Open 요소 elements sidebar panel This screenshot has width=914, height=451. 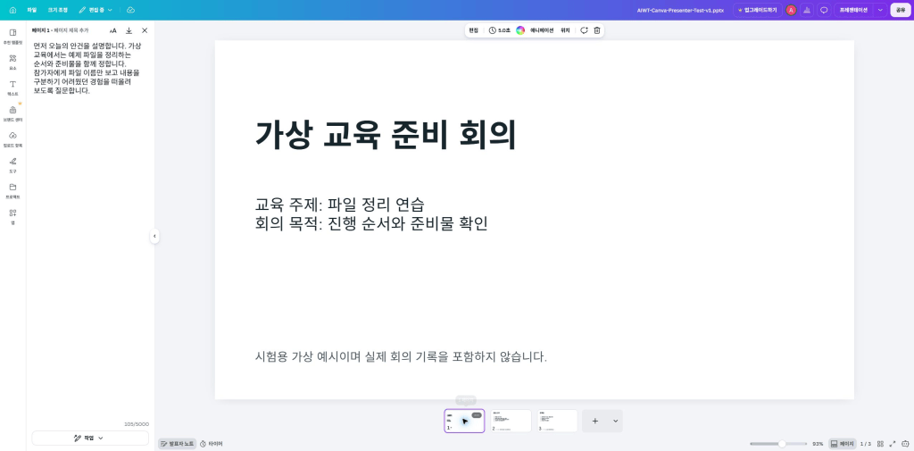[x=12, y=62]
